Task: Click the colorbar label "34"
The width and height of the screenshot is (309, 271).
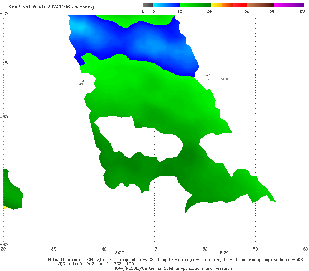Action: pyautogui.click(x=209, y=11)
